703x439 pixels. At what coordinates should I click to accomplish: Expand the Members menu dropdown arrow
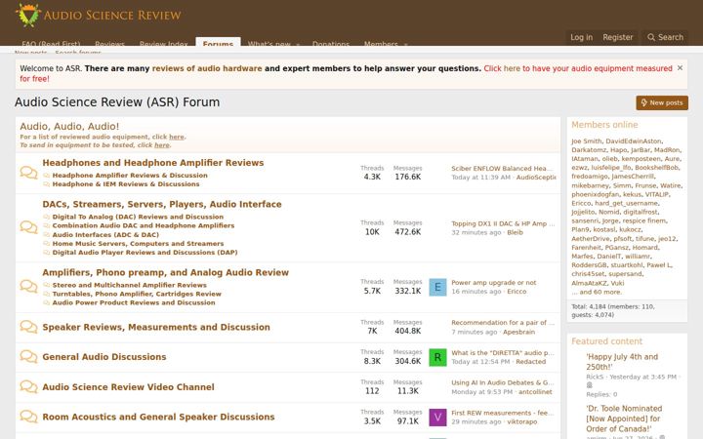point(406,44)
